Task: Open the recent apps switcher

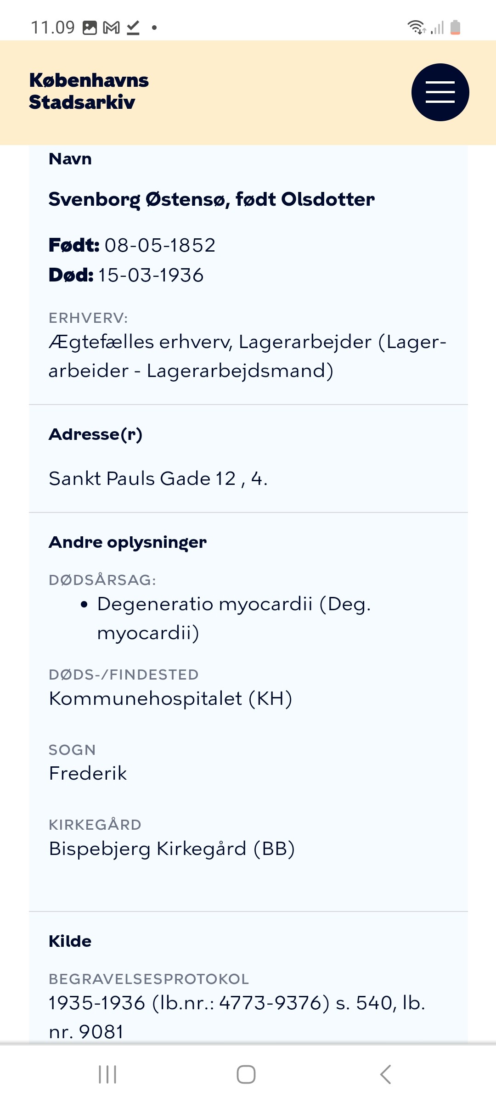Action: click(107, 1074)
